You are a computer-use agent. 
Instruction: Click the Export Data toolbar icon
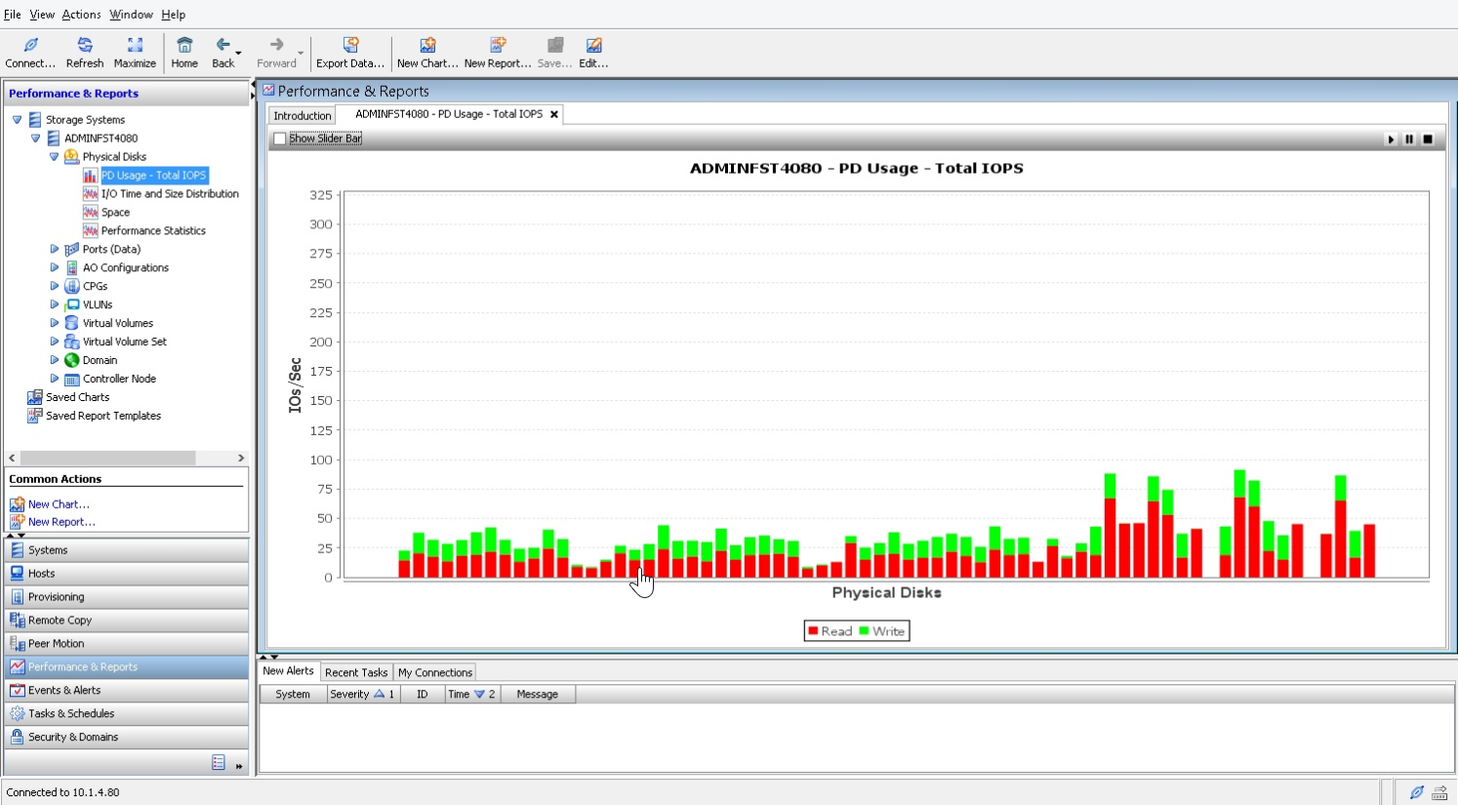(349, 46)
